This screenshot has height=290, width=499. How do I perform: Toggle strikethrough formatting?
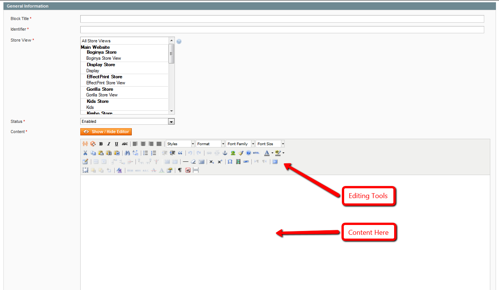click(125, 144)
